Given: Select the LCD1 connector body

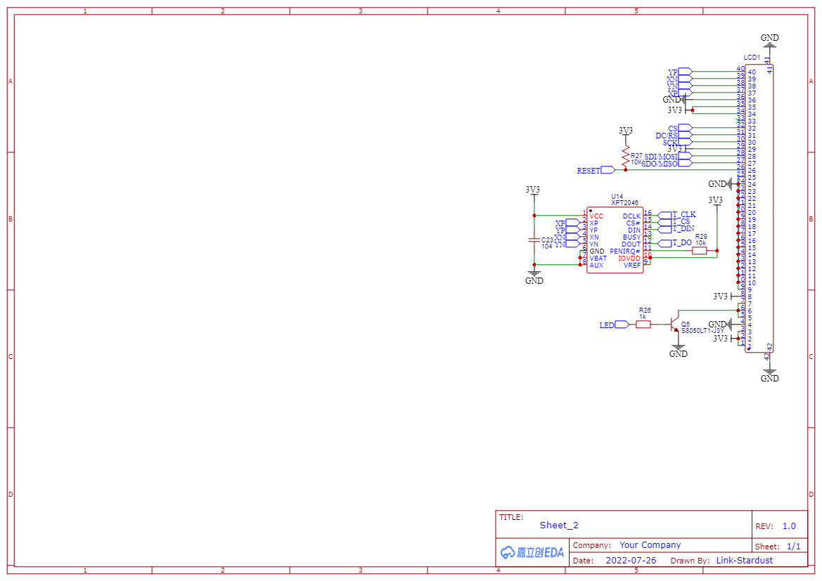Looking at the screenshot, I should (x=759, y=209).
